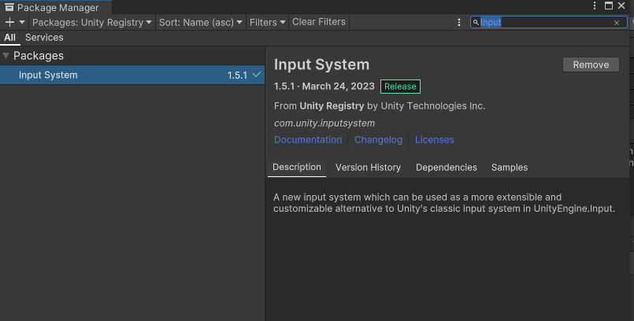Image resolution: width=634 pixels, height=321 pixels.
Task: Open the Sort: Name (asc) dropdown
Action: pyautogui.click(x=200, y=22)
